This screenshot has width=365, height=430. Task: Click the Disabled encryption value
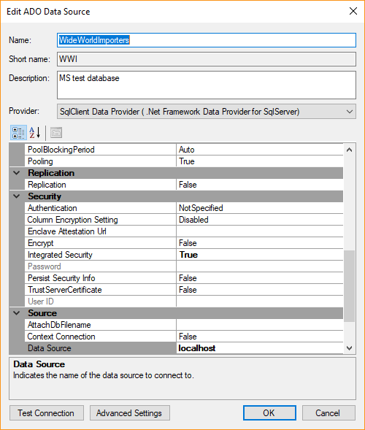[x=259, y=220]
